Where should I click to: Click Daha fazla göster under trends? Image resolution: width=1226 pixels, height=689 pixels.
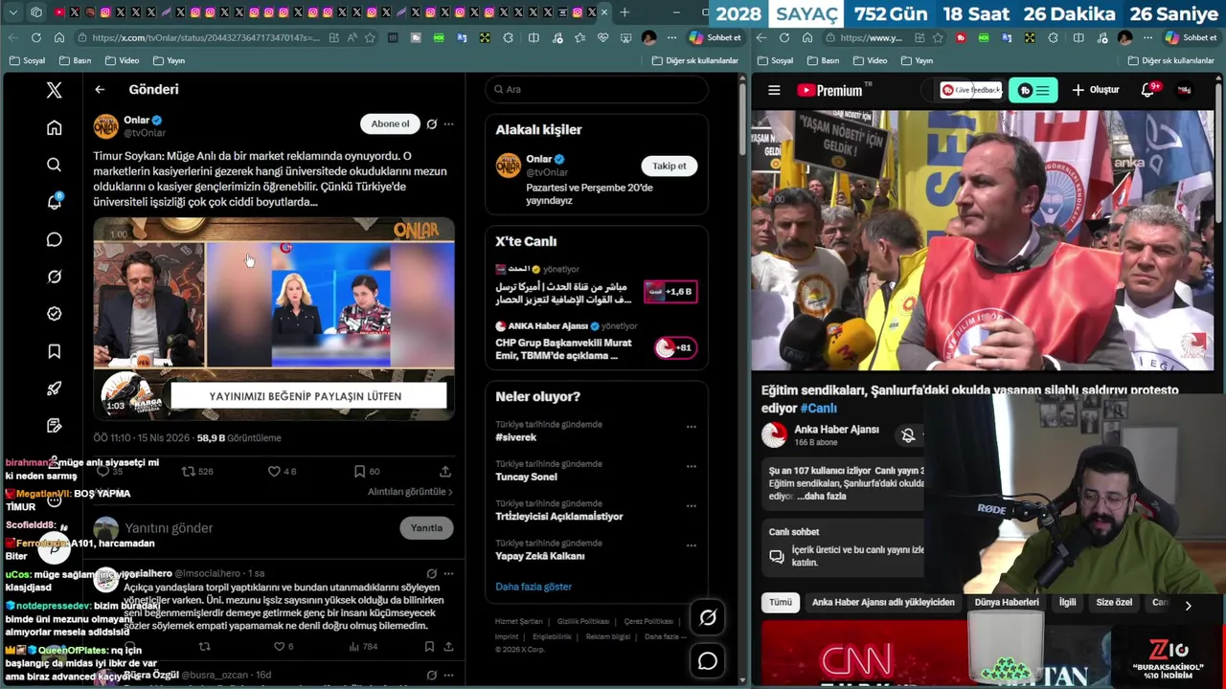point(534,587)
